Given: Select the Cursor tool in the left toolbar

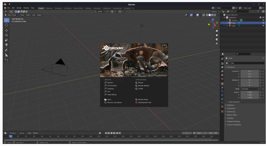Looking at the screenshot, I should [x=7, y=25].
